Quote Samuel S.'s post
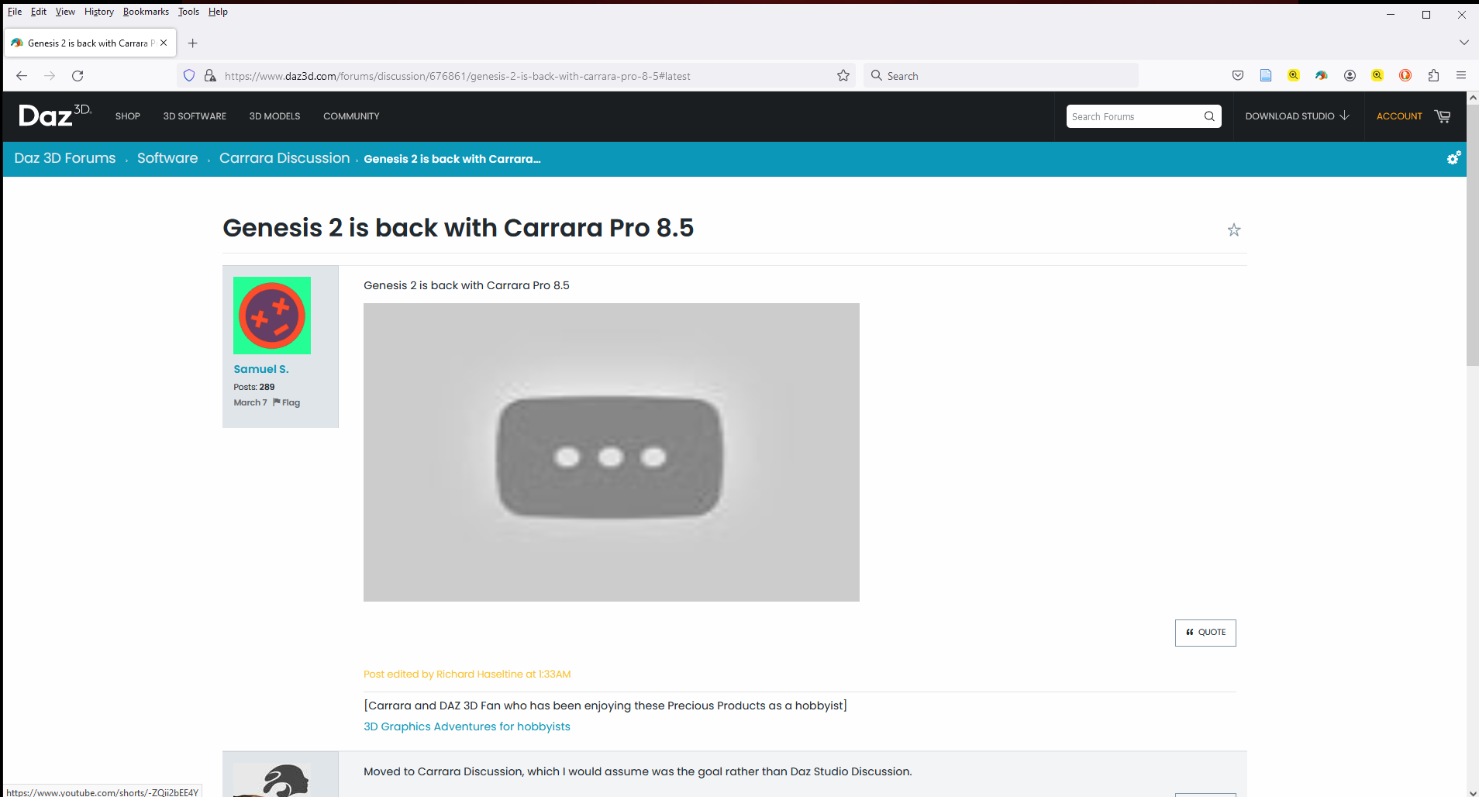 tap(1205, 633)
